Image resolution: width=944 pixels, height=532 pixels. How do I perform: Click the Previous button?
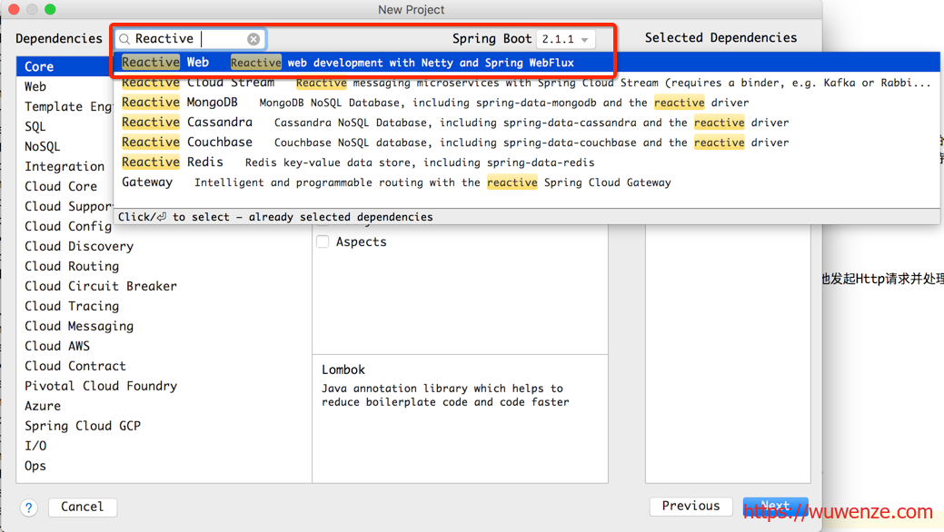[691, 506]
